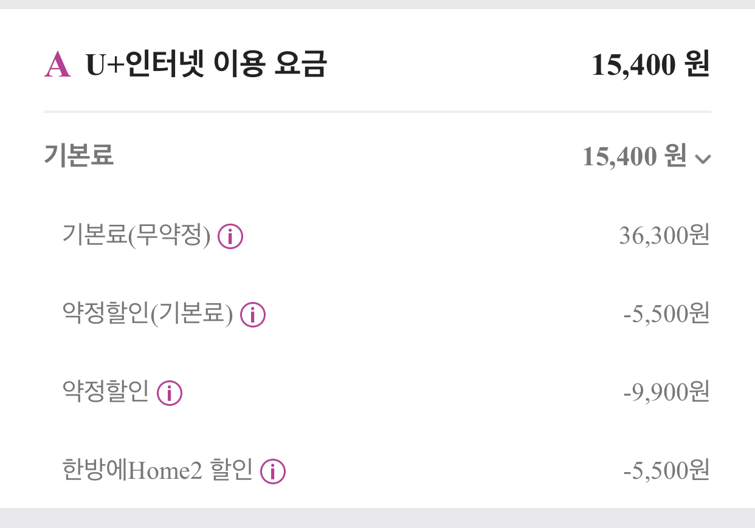Open info icon next to 기본료(무약정)
This screenshot has height=528, width=755.
point(230,236)
